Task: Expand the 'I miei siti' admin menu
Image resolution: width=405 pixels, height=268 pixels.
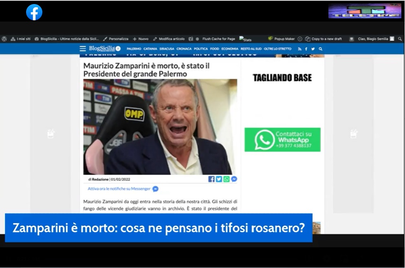Action: [21, 39]
